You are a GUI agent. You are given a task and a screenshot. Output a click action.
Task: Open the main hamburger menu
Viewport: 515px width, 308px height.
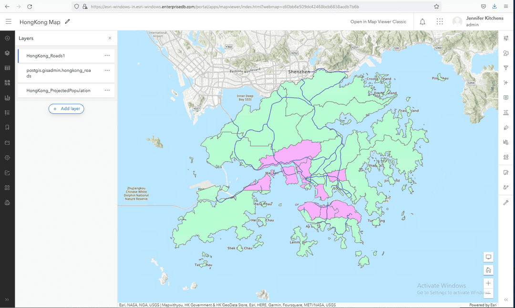pos(8,21)
